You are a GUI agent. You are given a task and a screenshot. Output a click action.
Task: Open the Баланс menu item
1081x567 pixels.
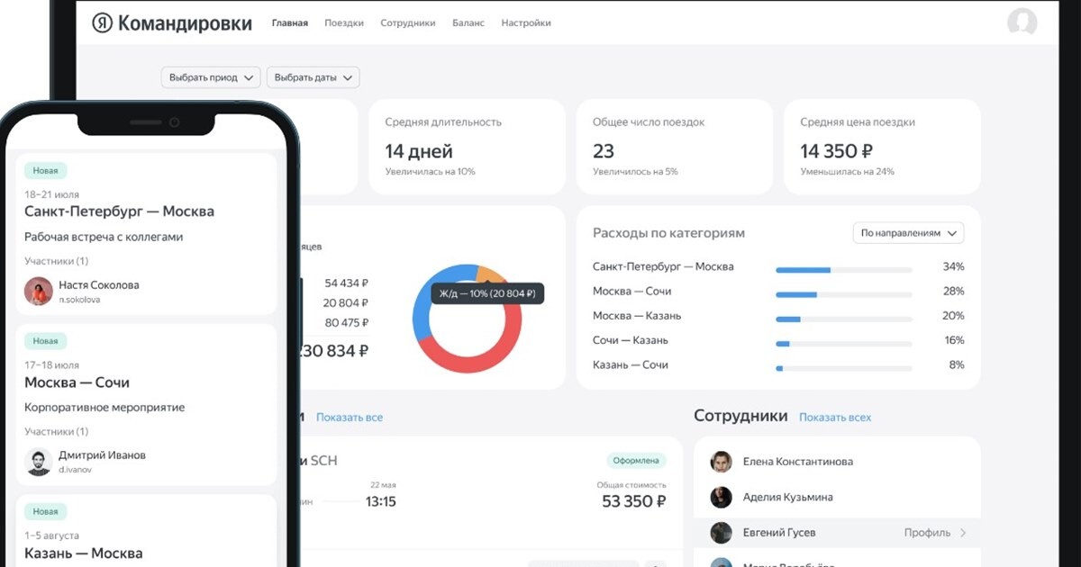(x=468, y=23)
